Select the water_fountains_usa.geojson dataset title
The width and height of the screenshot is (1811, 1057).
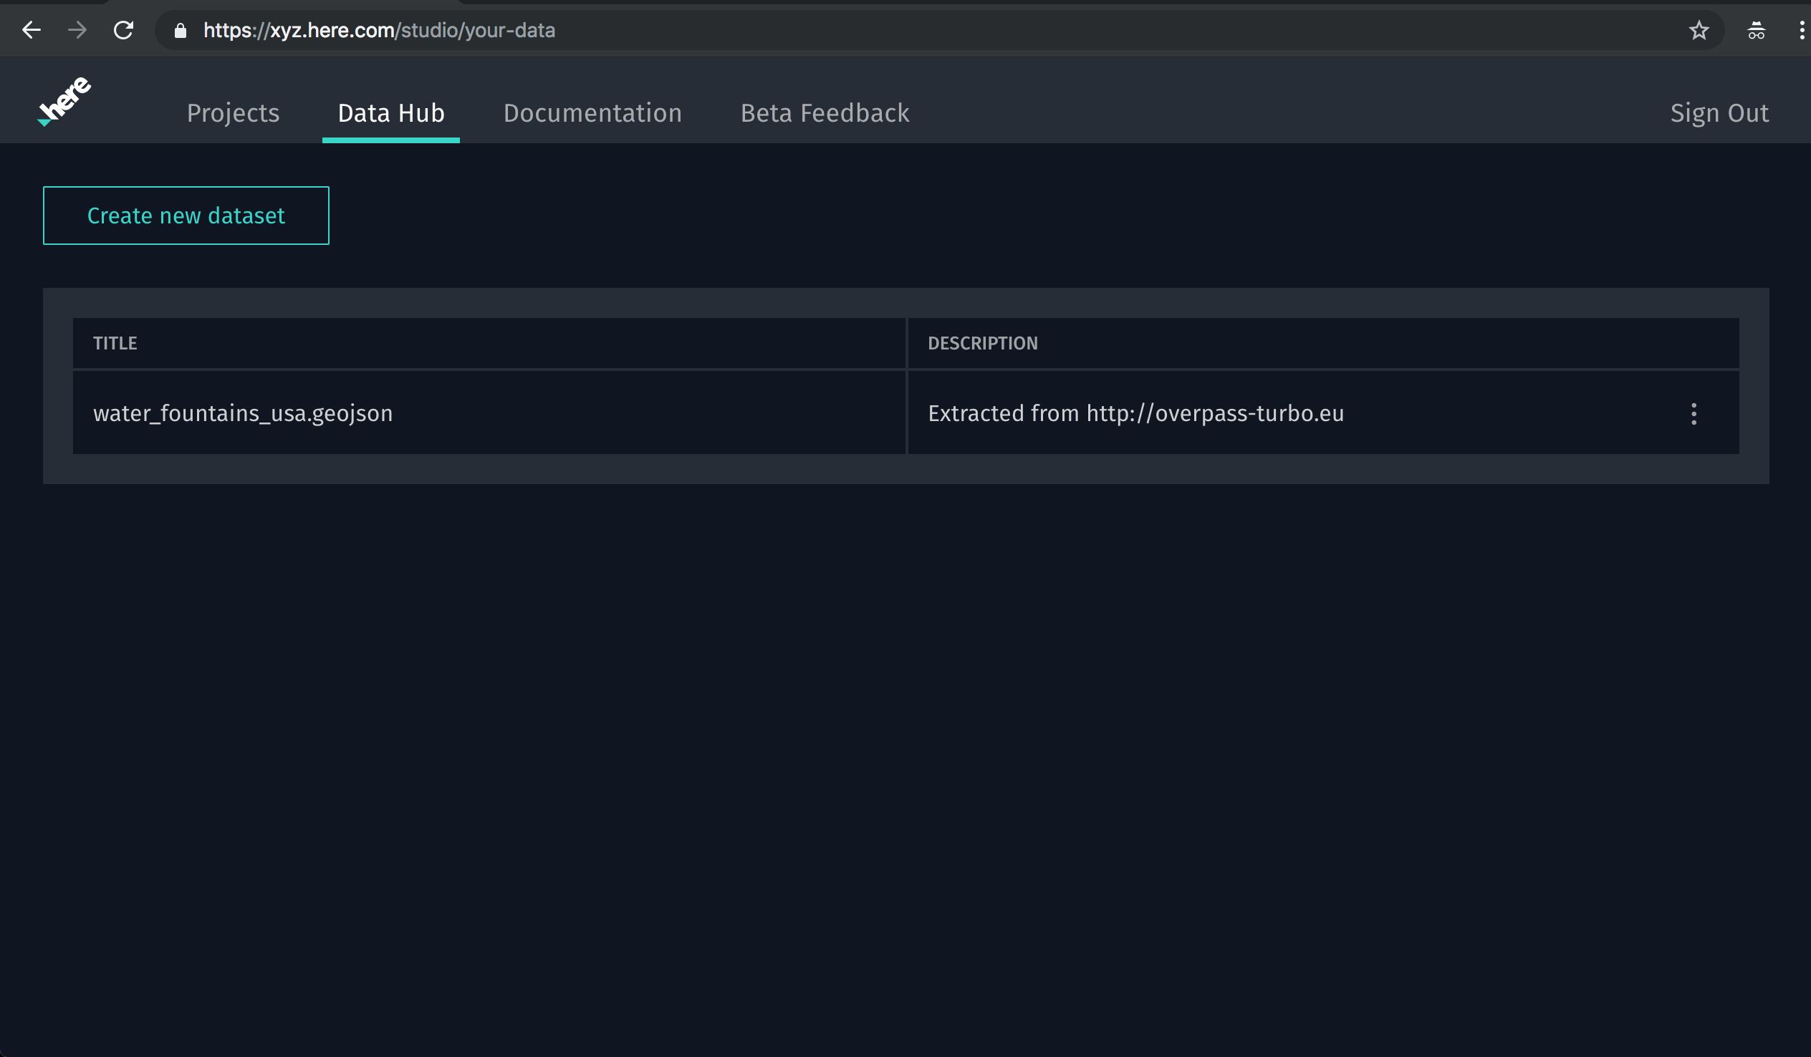(x=243, y=414)
